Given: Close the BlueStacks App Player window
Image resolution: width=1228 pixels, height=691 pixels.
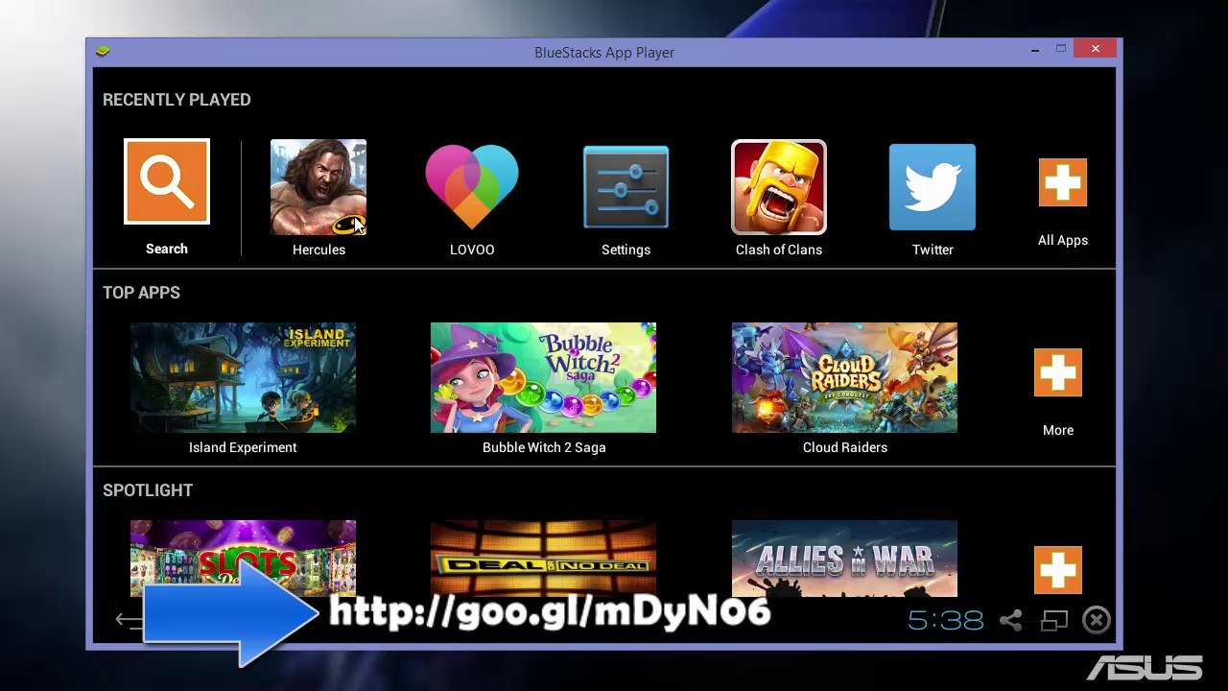Looking at the screenshot, I should [x=1096, y=49].
